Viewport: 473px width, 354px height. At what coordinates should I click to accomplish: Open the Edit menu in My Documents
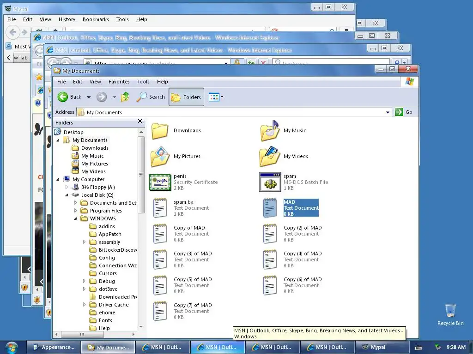click(x=78, y=82)
